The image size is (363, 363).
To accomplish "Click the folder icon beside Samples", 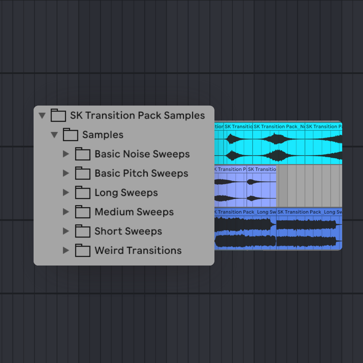I will pyautogui.click(x=70, y=134).
